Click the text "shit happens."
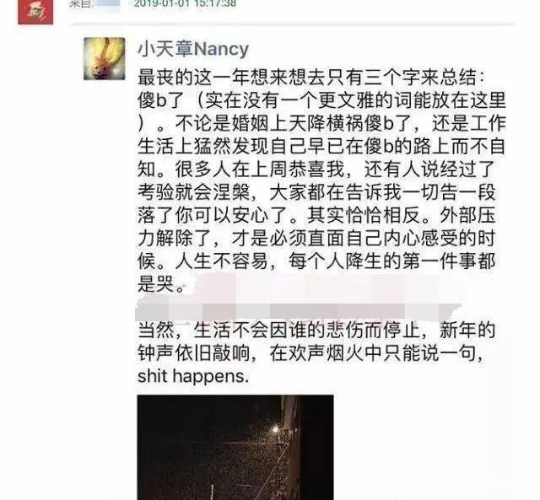The width and height of the screenshot is (540, 500). coord(193,376)
